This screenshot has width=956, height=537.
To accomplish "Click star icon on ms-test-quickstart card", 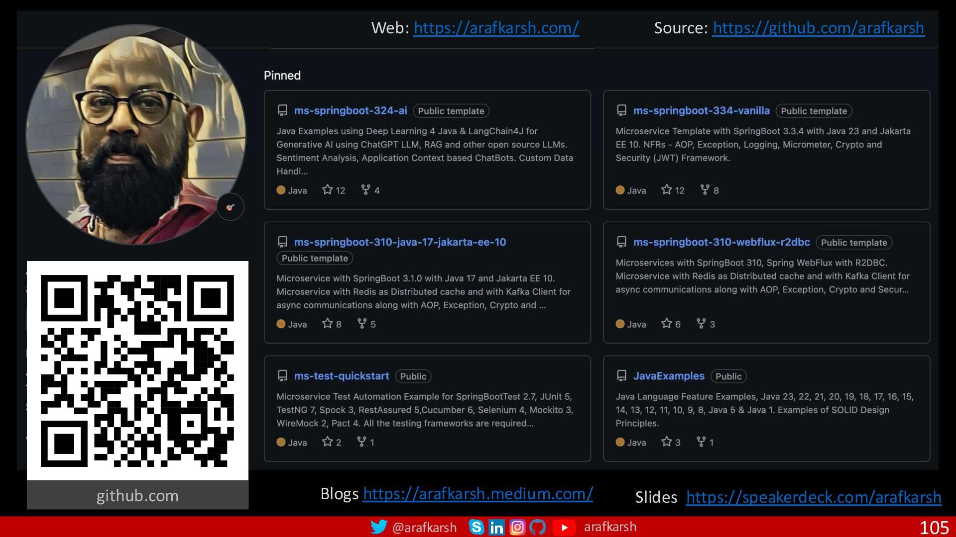I will click(x=327, y=442).
